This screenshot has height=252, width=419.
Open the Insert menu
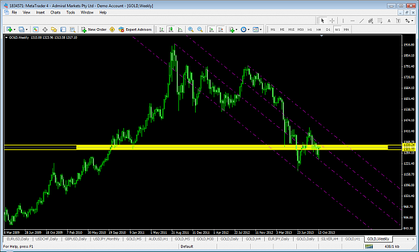click(40, 12)
